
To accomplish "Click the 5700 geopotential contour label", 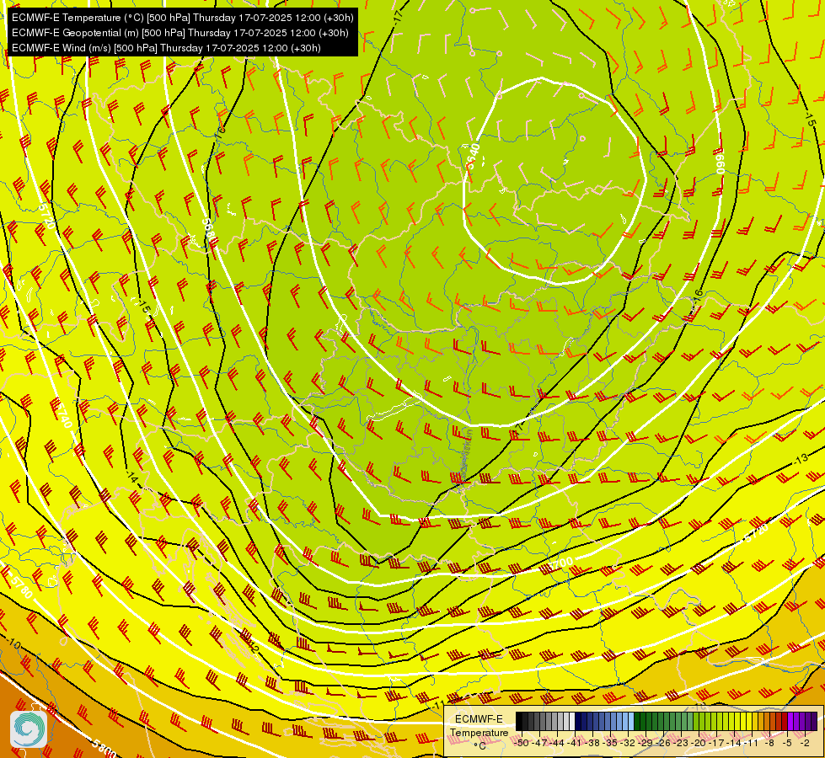I will coord(561,563).
